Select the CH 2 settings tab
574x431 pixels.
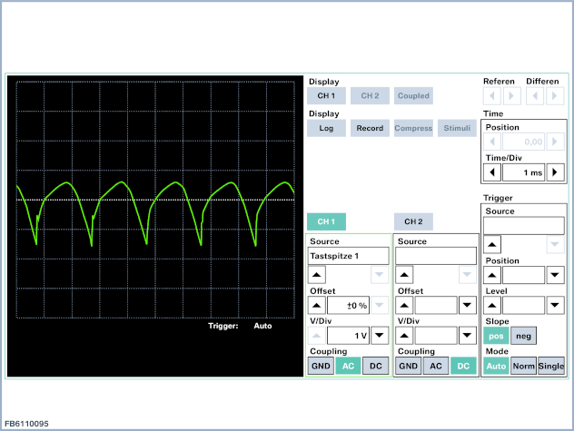(413, 221)
